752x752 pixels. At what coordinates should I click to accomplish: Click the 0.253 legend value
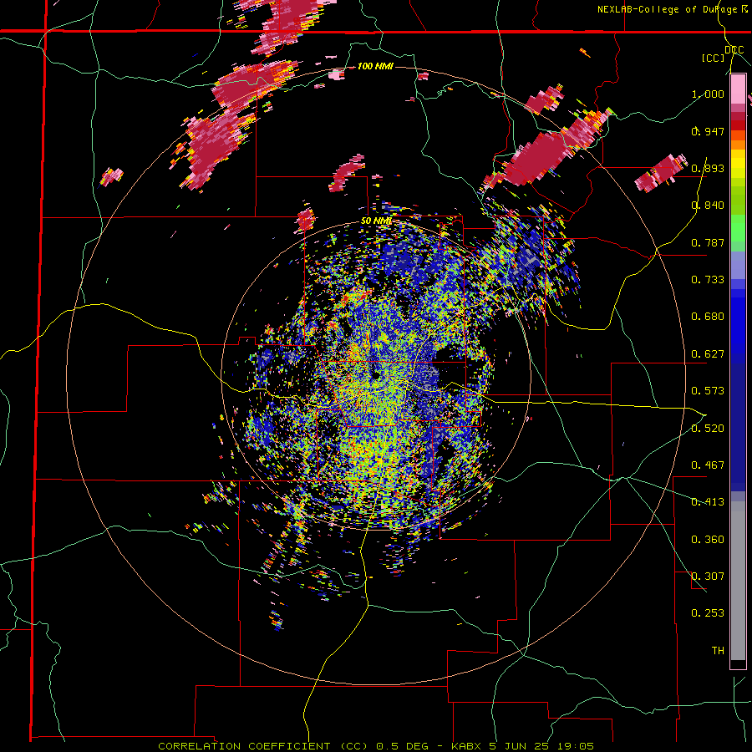708,613
